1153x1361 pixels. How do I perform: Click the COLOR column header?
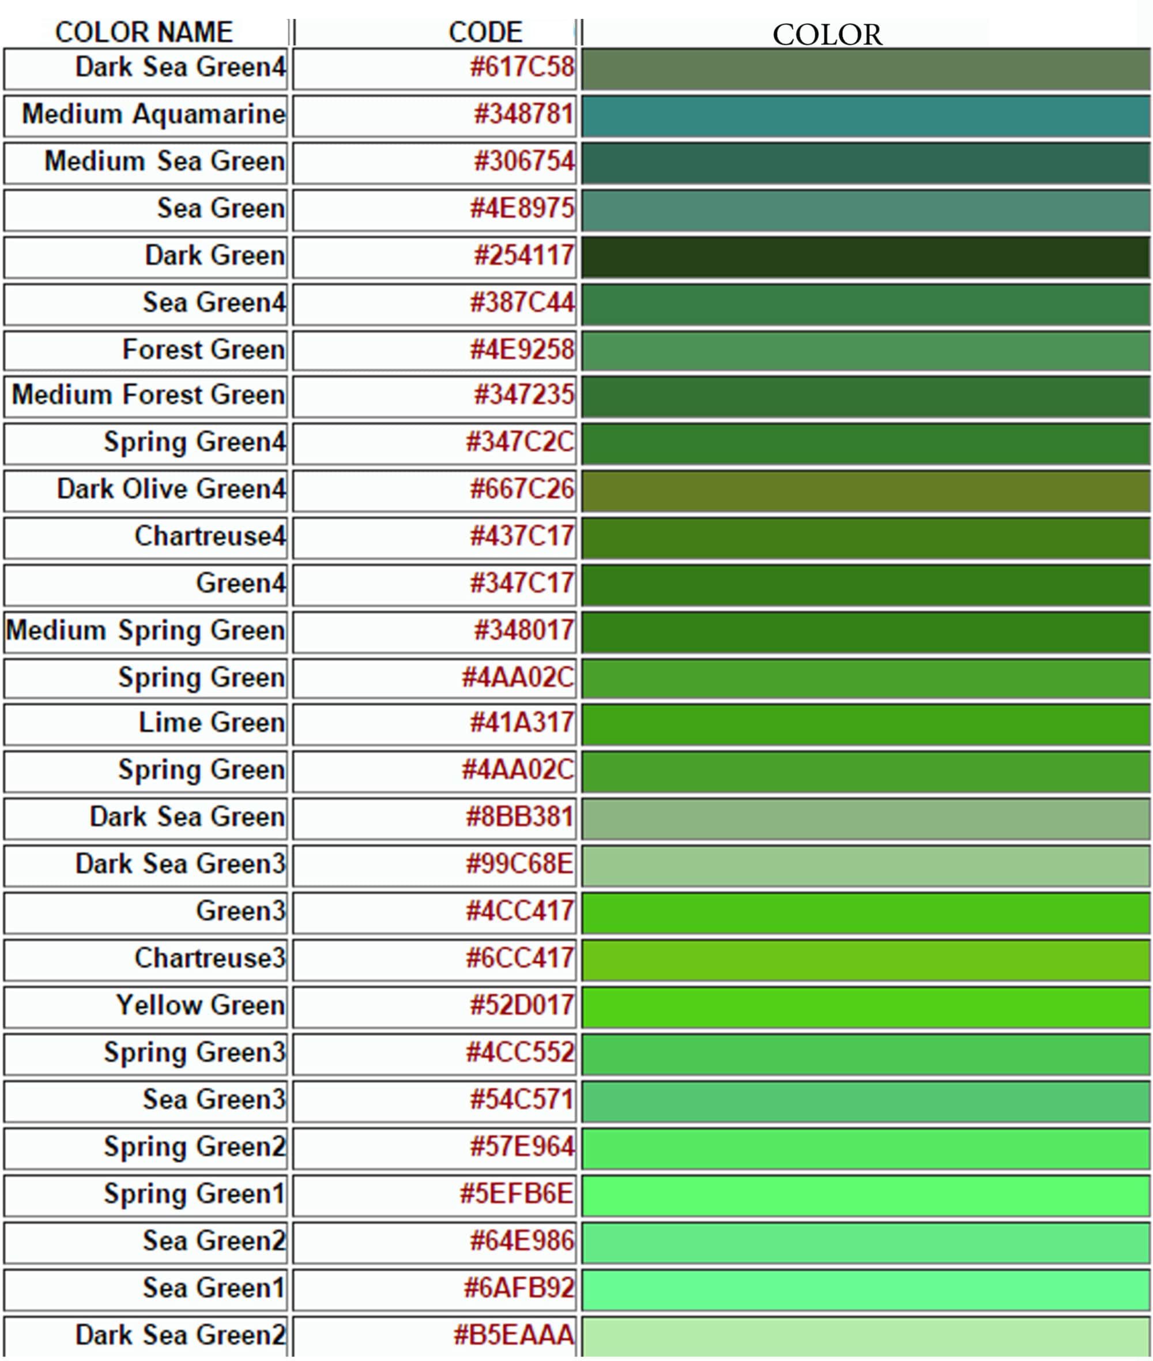pos(827,35)
